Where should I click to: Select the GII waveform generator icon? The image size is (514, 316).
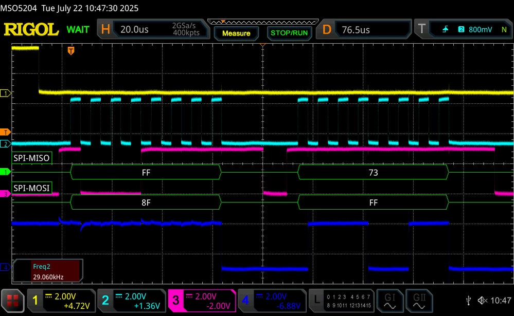(419, 301)
